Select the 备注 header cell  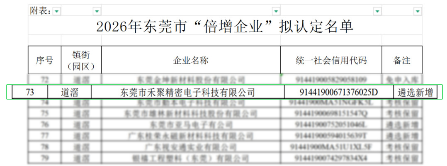[x=402, y=60]
